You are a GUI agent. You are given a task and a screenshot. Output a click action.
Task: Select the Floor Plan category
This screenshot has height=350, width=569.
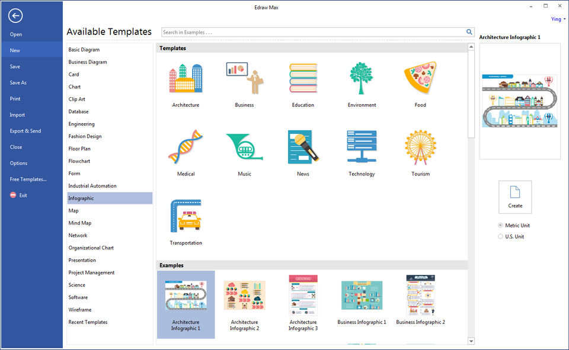[79, 149]
